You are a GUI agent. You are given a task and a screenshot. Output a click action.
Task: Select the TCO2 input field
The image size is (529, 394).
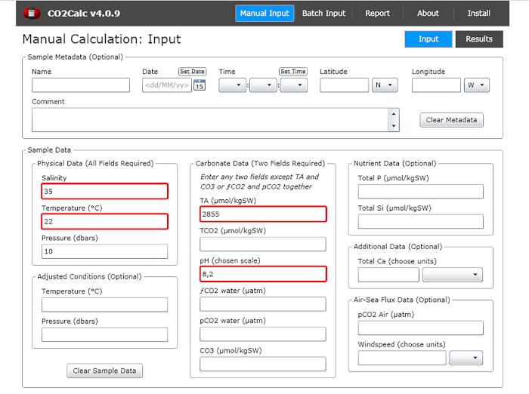pos(262,244)
